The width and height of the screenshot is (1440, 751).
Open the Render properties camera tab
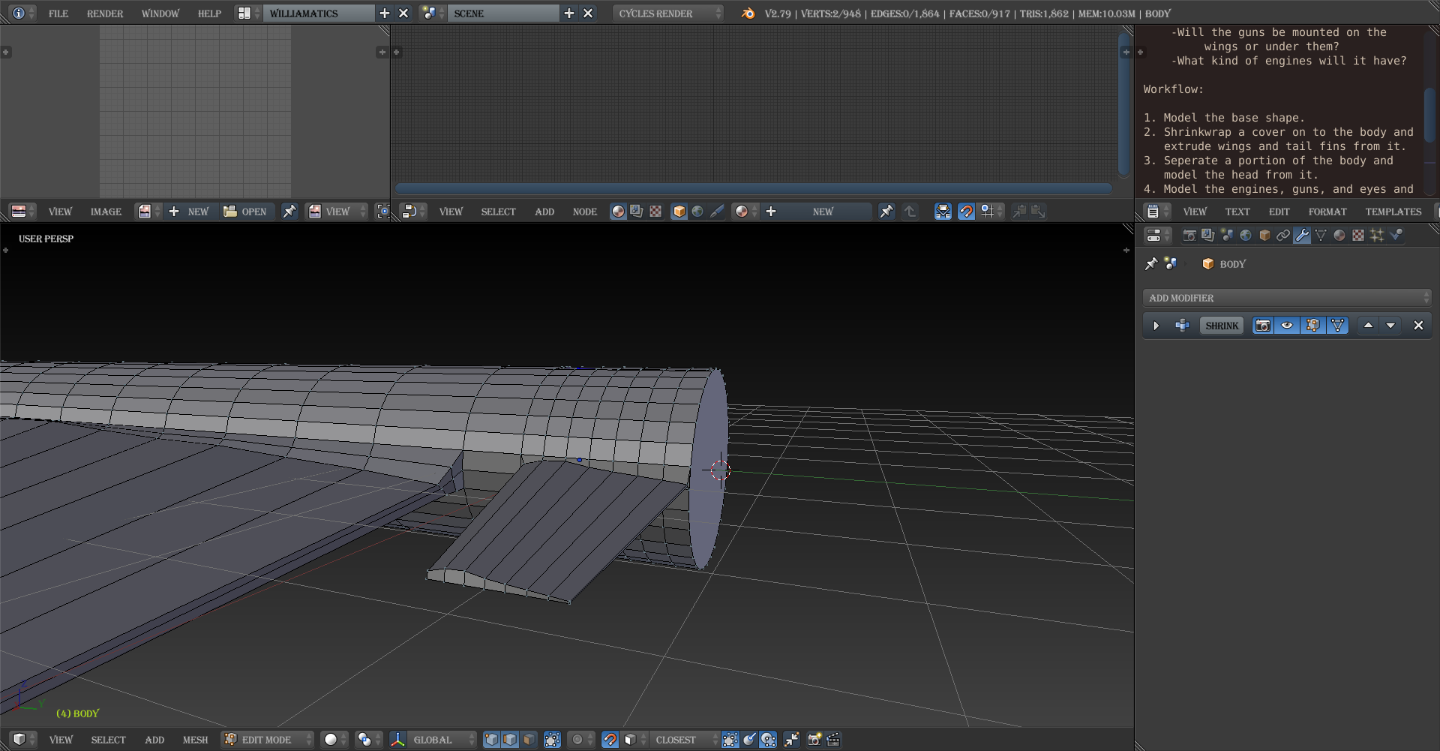click(x=1189, y=236)
